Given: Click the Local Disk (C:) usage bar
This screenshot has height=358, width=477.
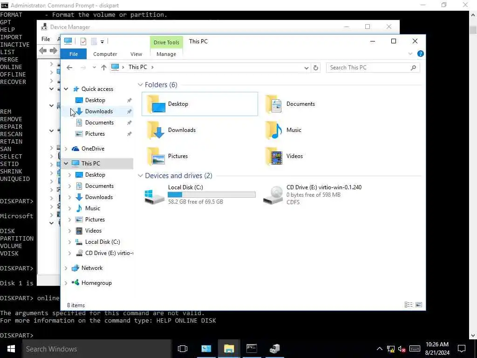Looking at the screenshot, I should [x=212, y=194].
